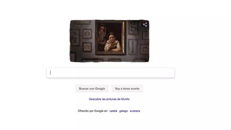Click the gilded frame edge of the painting
Image resolution: width=231 pixels, height=130 pixels.
(123, 38)
